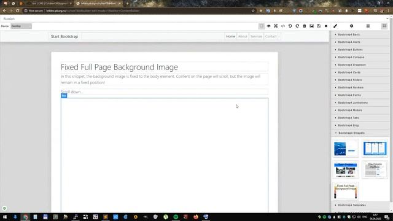
Task: Click the save floppy disk icon
Action: pyautogui.click(x=319, y=26)
